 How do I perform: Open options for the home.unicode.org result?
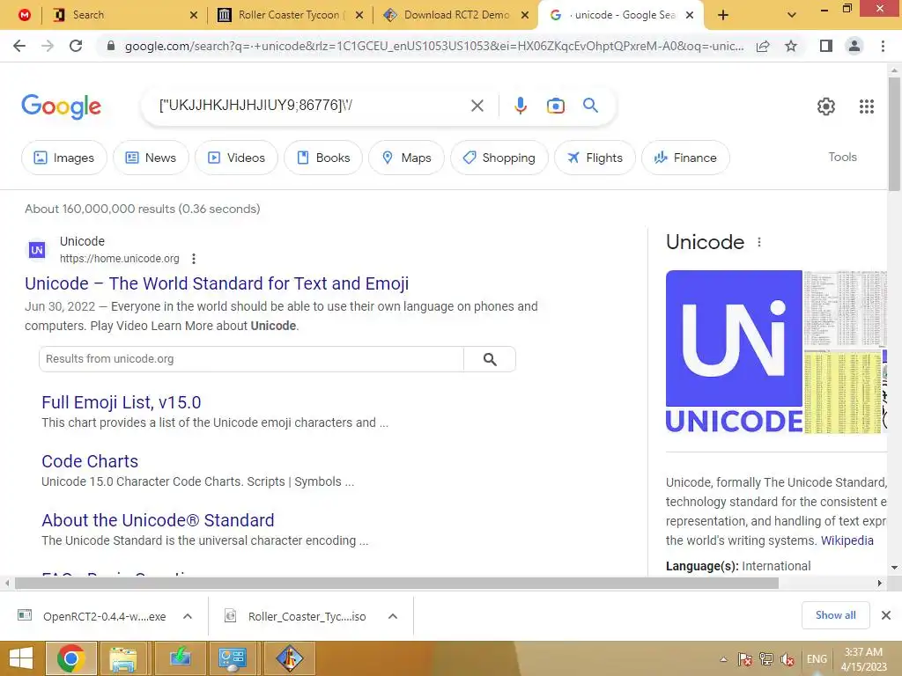[194, 259]
